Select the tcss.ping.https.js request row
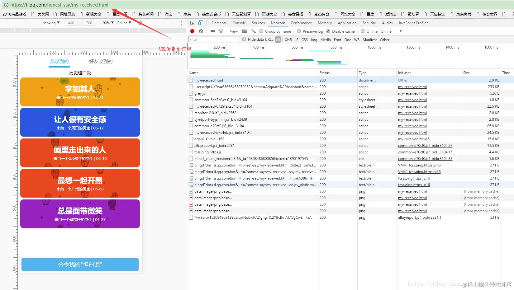 click(x=351, y=152)
